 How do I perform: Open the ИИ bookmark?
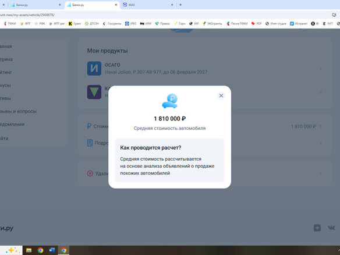point(194,23)
